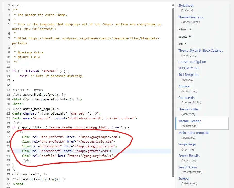Open the Archives template (archive.php)
Image resolution: width=234 pixels, height=188 pixels.
[185, 86]
